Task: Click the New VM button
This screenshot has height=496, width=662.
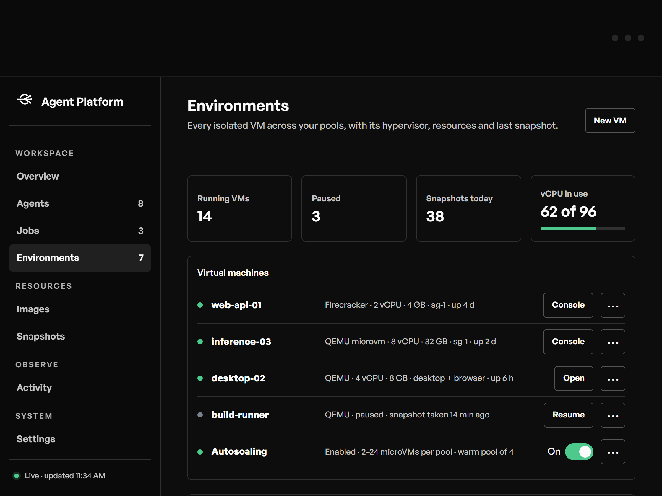Action: click(x=610, y=120)
